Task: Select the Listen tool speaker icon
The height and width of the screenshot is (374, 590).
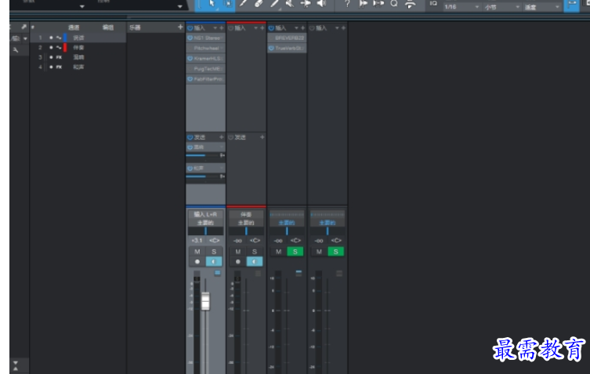Action: pyautogui.click(x=321, y=3)
